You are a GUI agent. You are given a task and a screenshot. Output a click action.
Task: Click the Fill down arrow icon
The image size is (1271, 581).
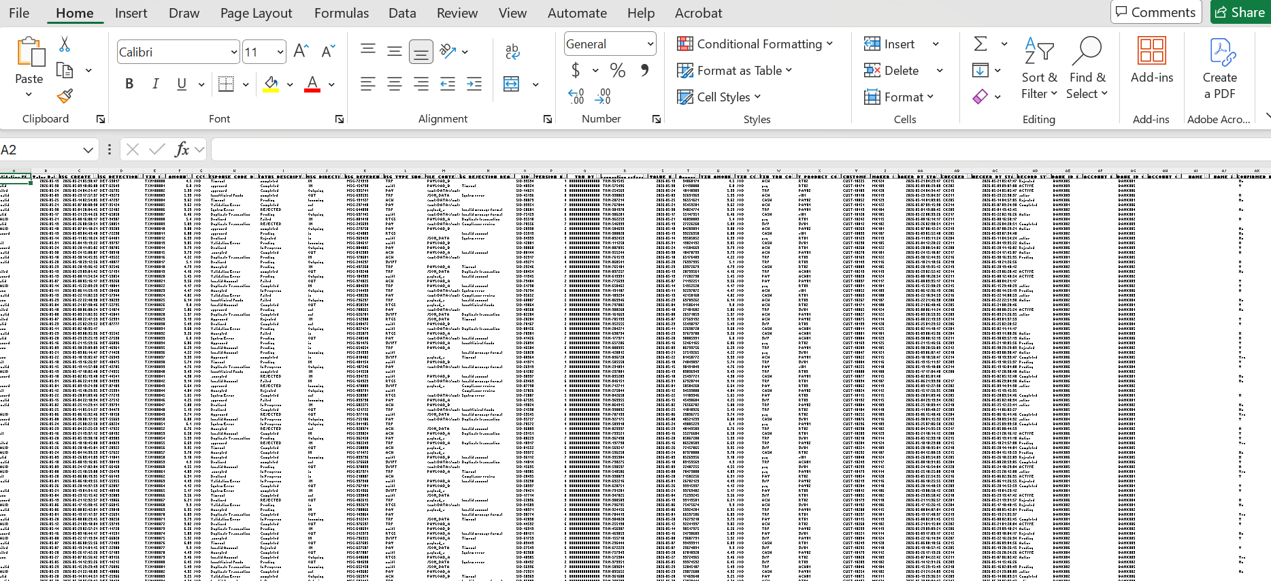click(x=980, y=70)
